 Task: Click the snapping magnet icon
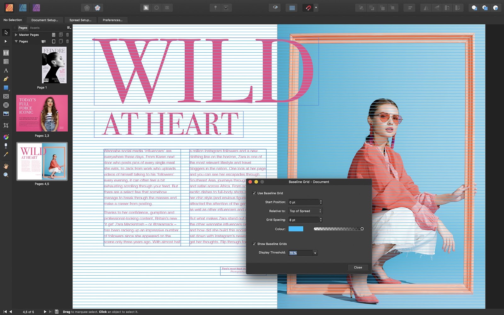tap(308, 8)
